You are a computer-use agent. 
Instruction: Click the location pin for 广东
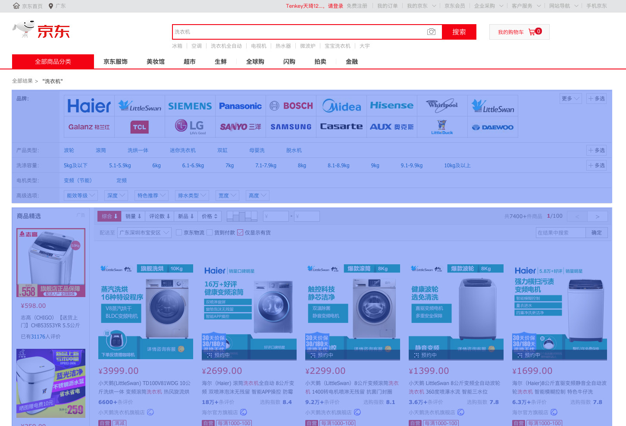[51, 6]
